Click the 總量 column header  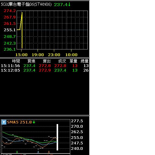pyautogui.click(x=84, y=61)
